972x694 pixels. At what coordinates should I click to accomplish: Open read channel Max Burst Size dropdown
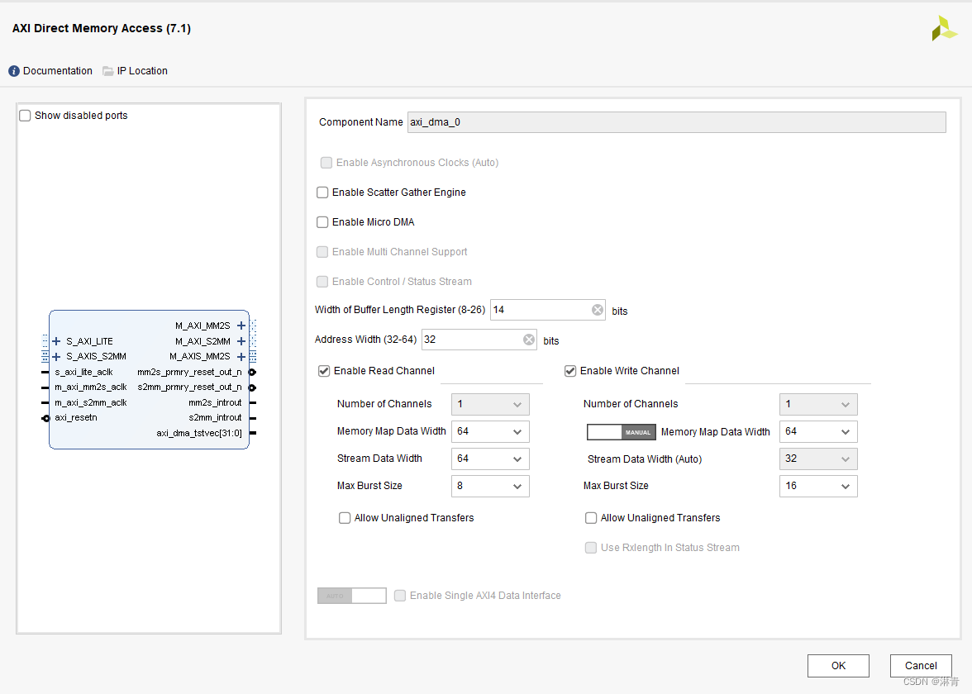click(x=490, y=487)
